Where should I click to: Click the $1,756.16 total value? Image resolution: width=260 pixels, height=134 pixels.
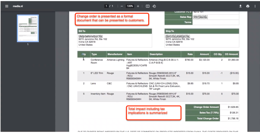(x=233, y=118)
